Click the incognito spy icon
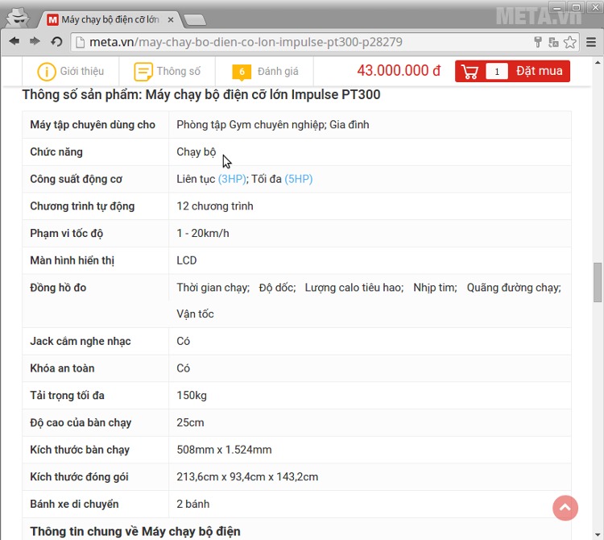This screenshot has height=540, width=604. [x=18, y=17]
